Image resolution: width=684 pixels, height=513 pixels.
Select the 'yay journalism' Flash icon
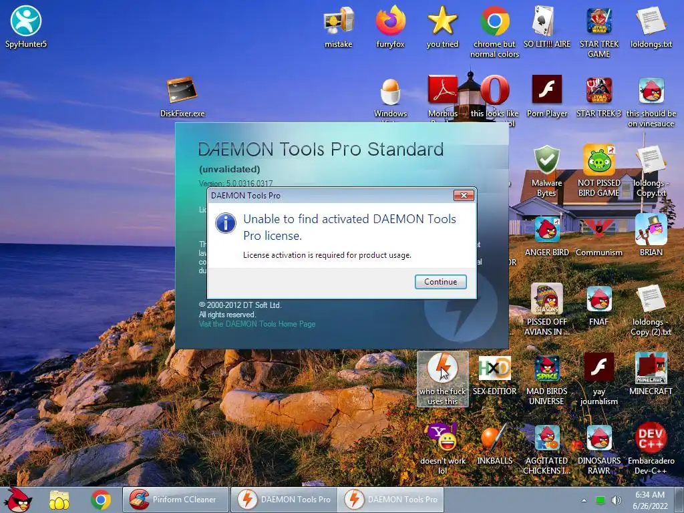599,379
